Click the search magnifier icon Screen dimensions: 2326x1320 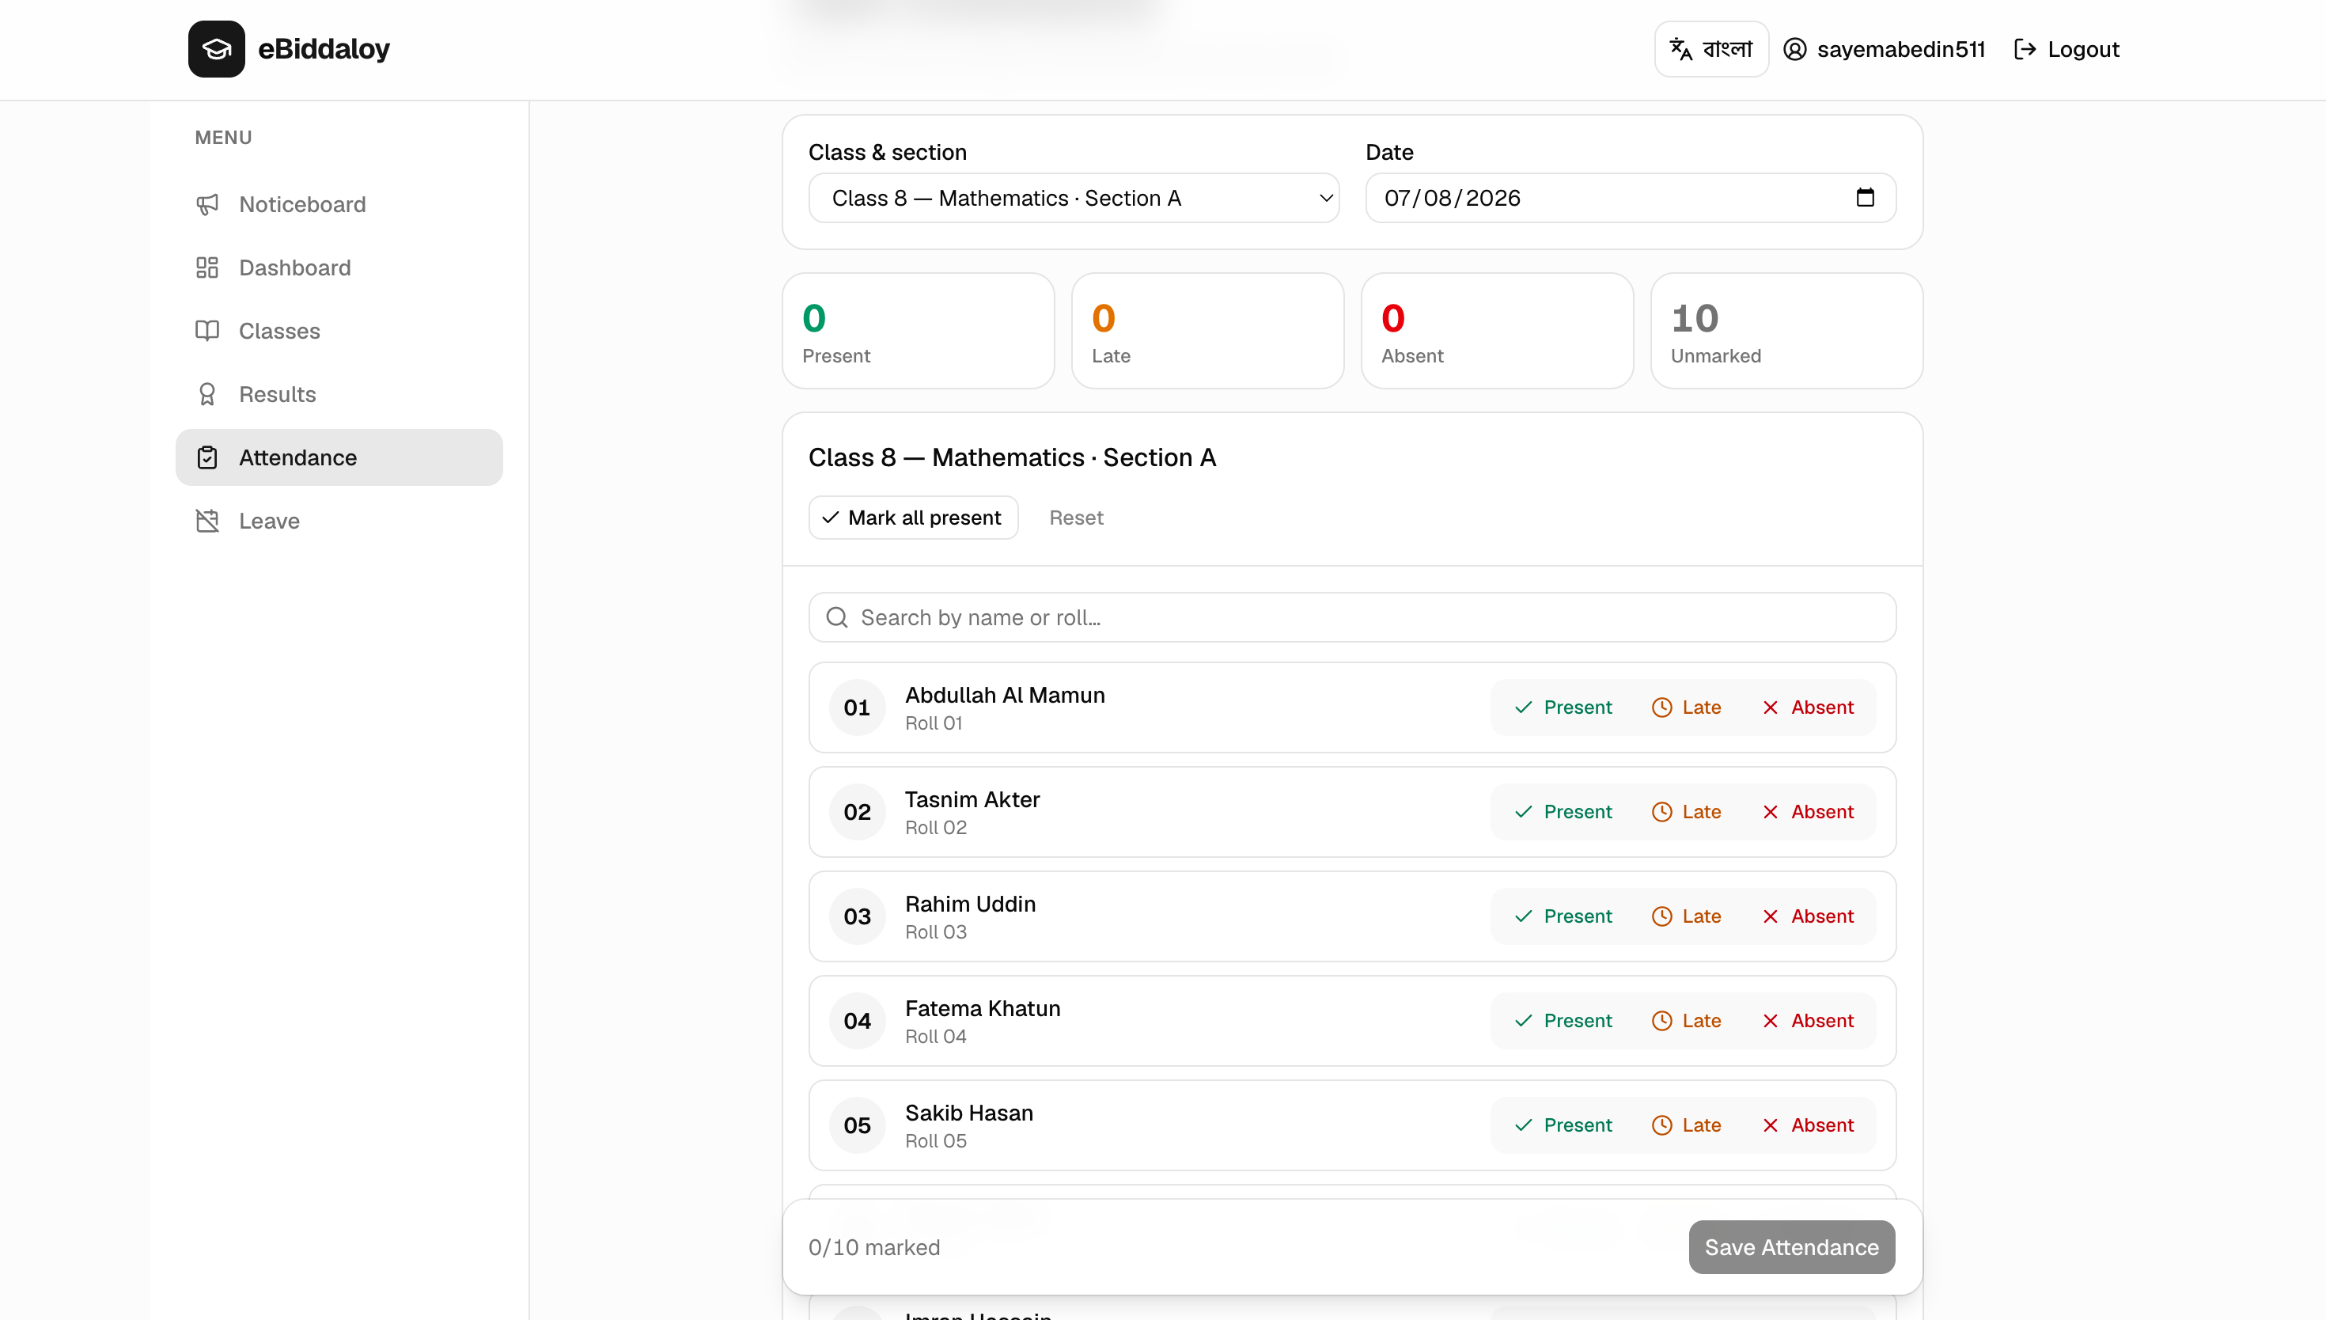(836, 617)
